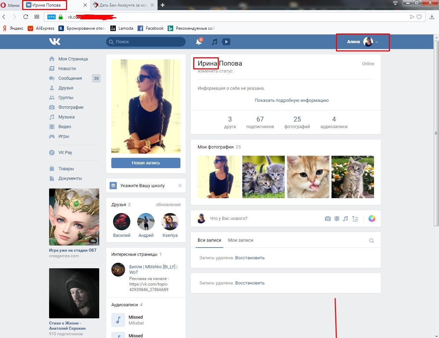Attach audio to the new post
This screenshot has width=439, height=338.
[345, 219]
